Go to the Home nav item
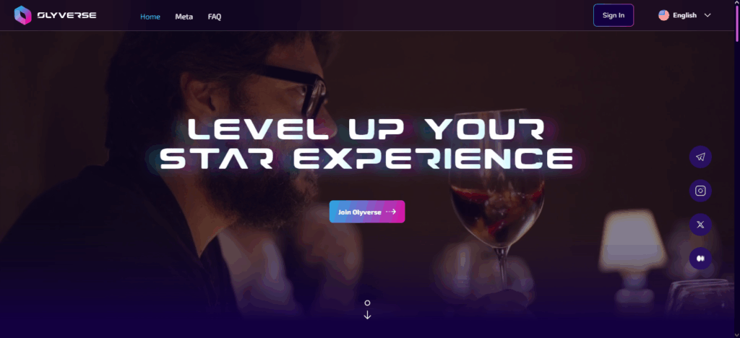 tap(150, 17)
